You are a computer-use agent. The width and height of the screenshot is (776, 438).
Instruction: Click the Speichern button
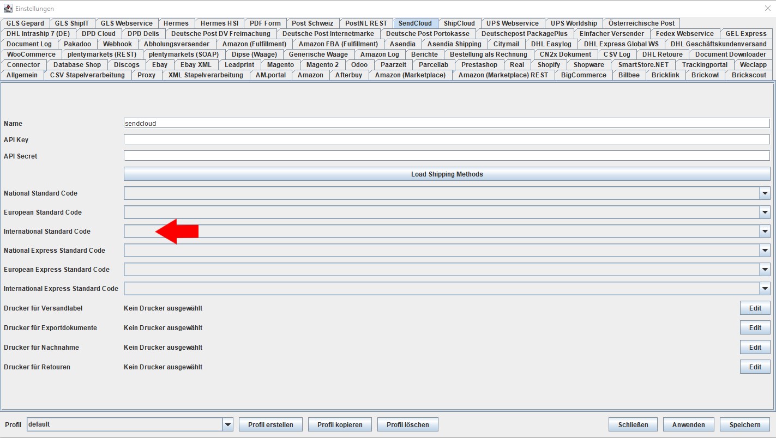(744, 425)
